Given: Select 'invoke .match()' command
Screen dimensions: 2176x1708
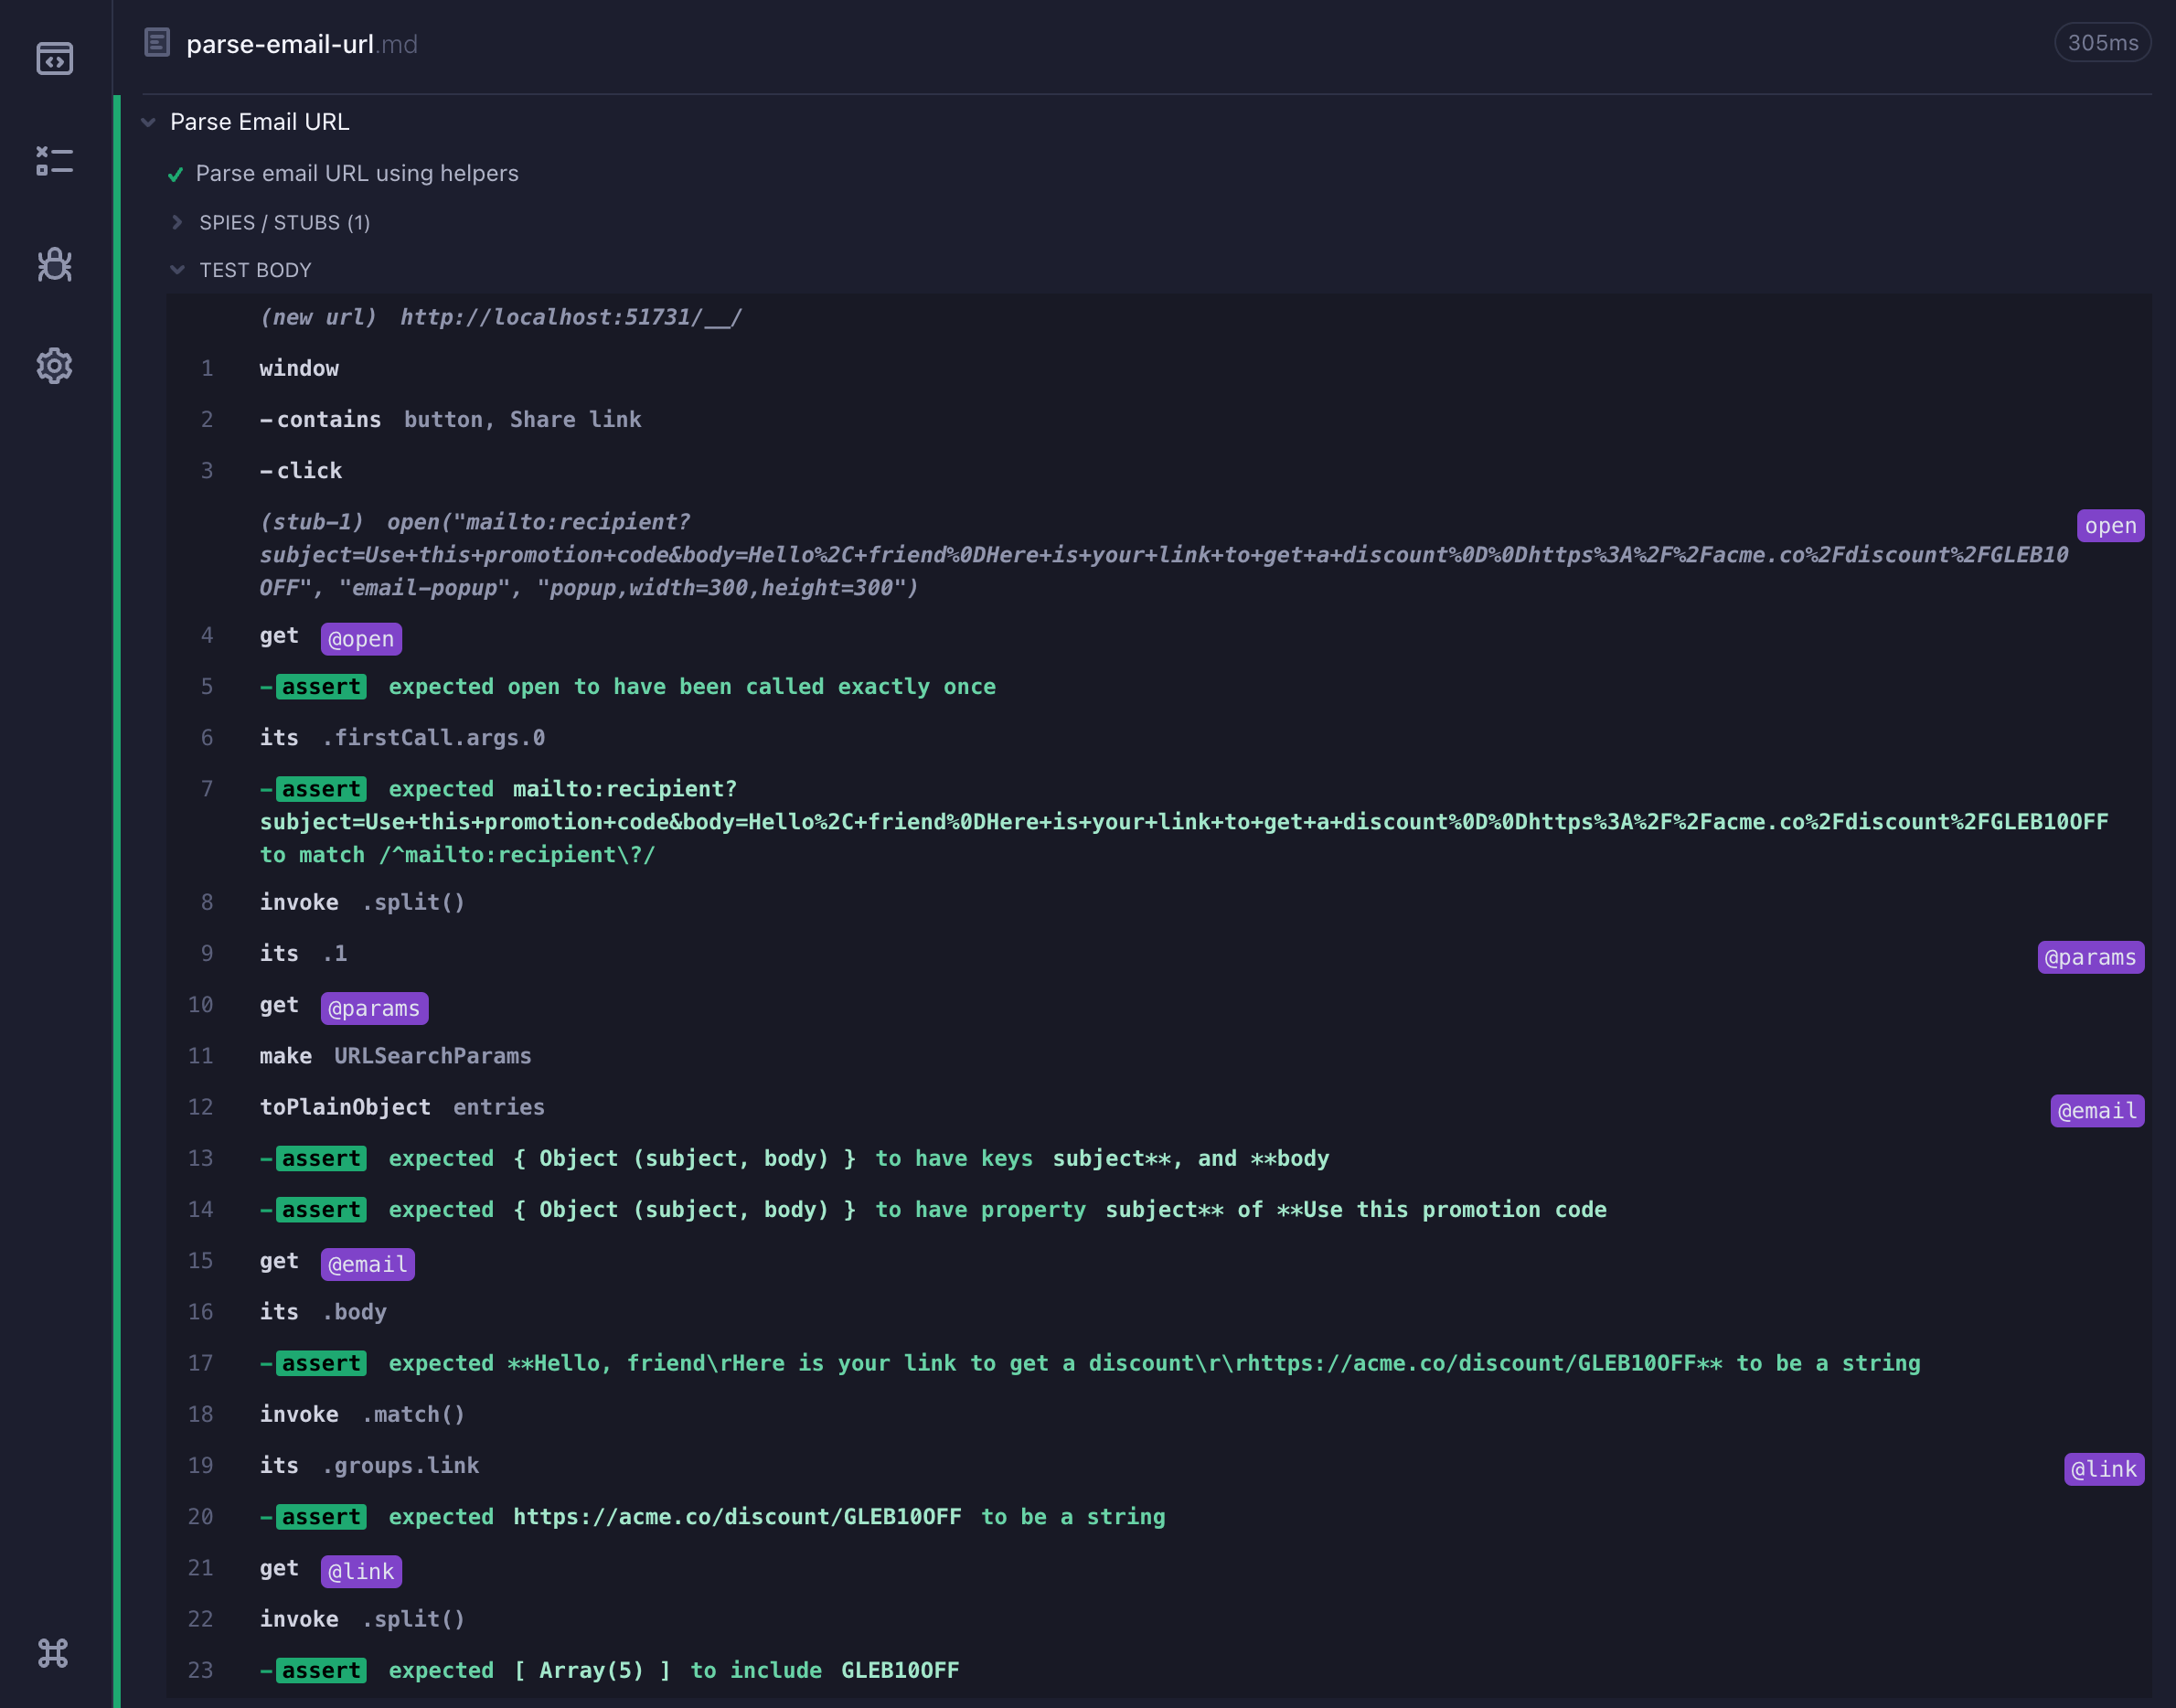Looking at the screenshot, I should tap(1158, 1414).
